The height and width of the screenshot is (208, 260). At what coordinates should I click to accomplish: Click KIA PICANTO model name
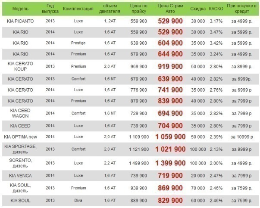click(20, 21)
